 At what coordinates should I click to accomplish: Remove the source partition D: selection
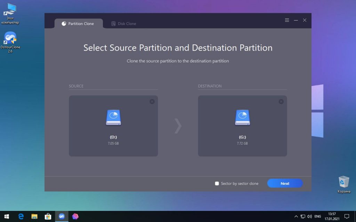(x=152, y=102)
